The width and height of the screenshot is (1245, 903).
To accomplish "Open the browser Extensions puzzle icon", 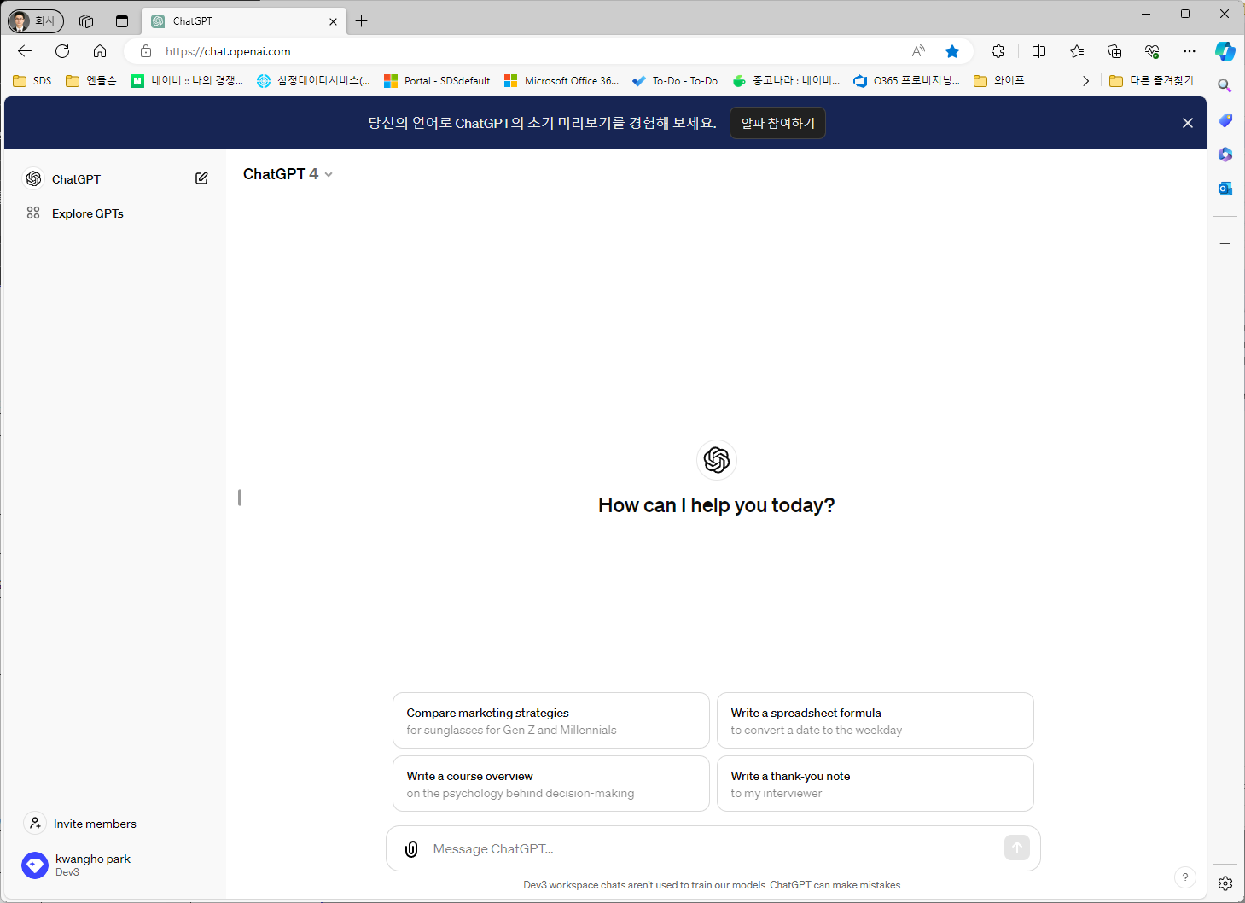I will click(x=998, y=51).
